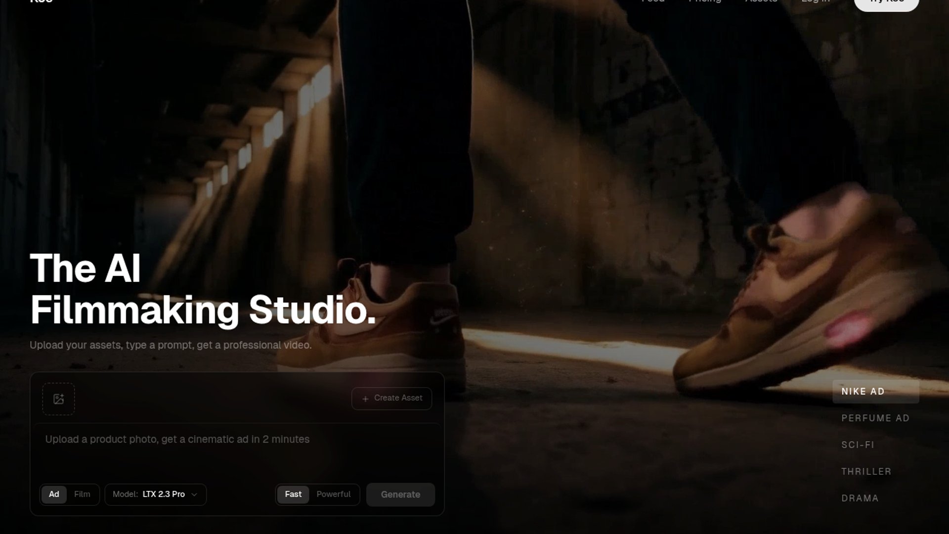Open the Model LTX 2.3 Pro dropdown
The image size is (949, 534).
point(155,494)
